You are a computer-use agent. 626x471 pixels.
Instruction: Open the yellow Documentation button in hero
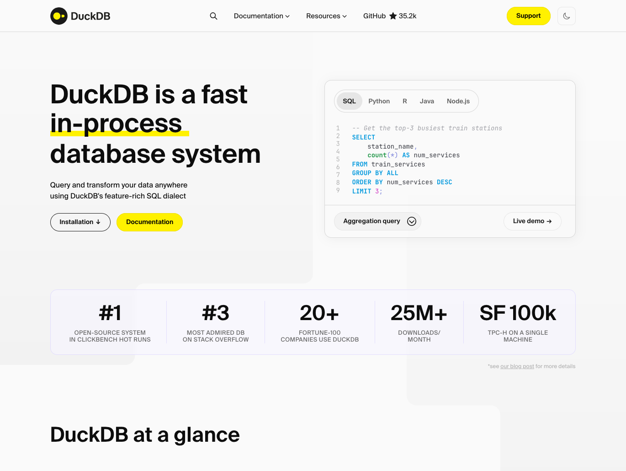point(149,222)
